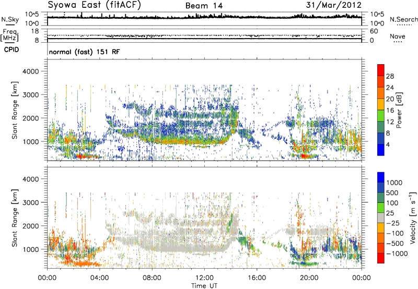Click 'Slant Range [km]' label of velocity panel
Image resolution: width=418 pixels, height=289 pixels.
pos(15,218)
